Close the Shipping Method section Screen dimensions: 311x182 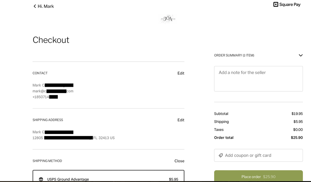click(x=179, y=161)
